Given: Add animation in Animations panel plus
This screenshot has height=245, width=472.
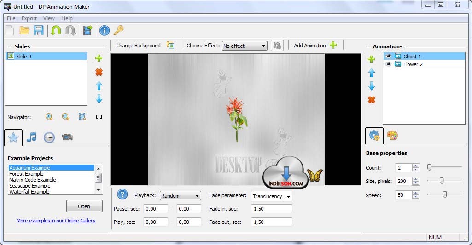Looking at the screenshot, I should click(372, 59).
